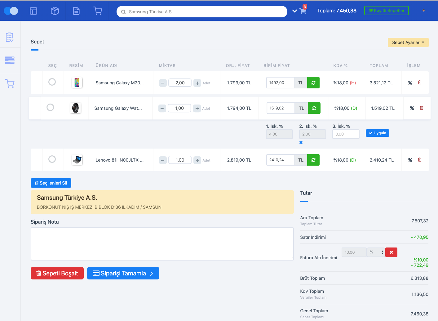
Task: Open the shopping cart outline icon in top bar
Action: 98,11
